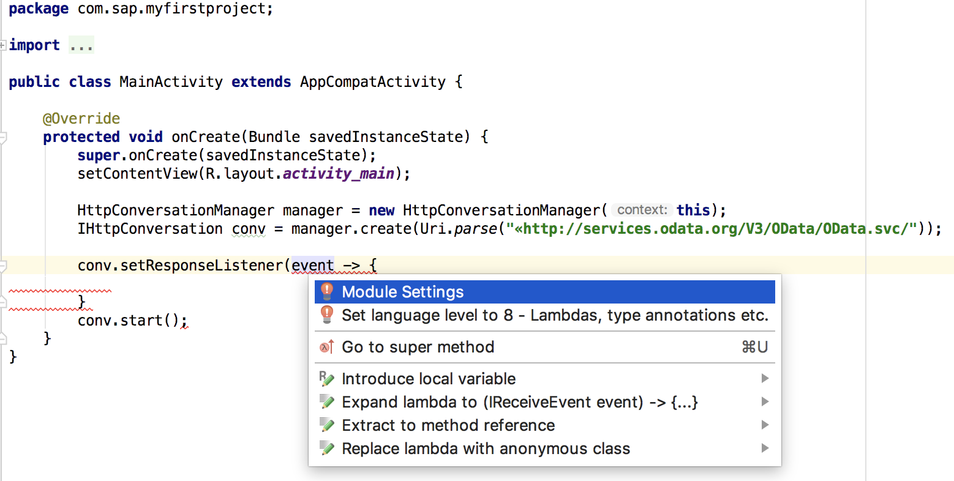Screen dimensions: 954x481
Task: Expand the folded import block in the gutter
Action: click(3, 45)
